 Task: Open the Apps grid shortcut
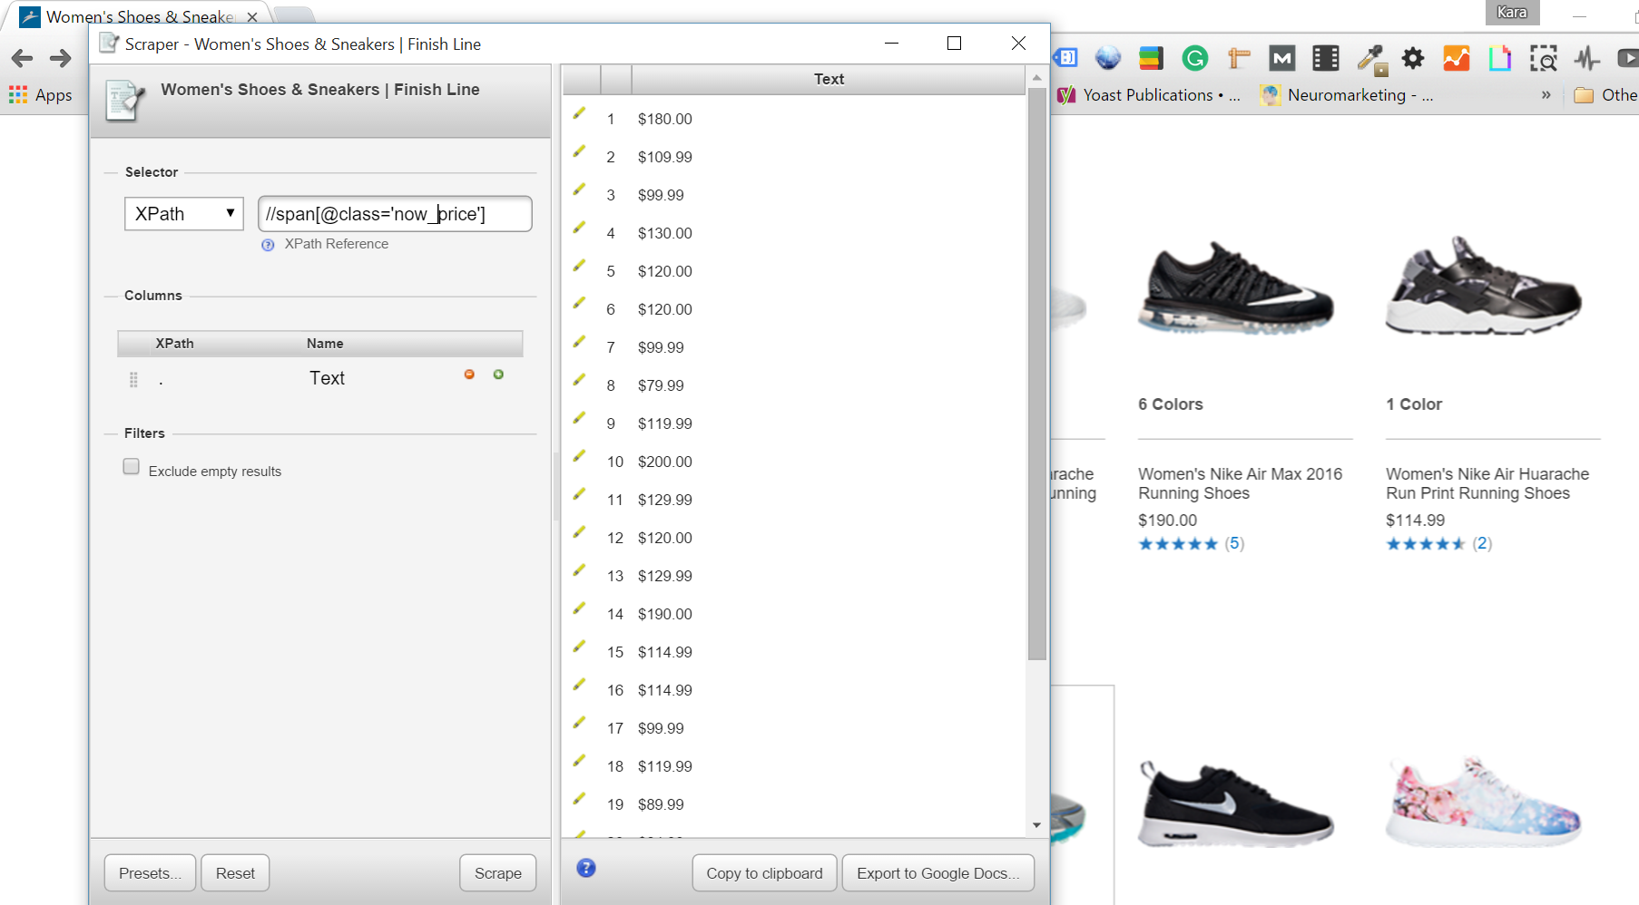coord(40,94)
